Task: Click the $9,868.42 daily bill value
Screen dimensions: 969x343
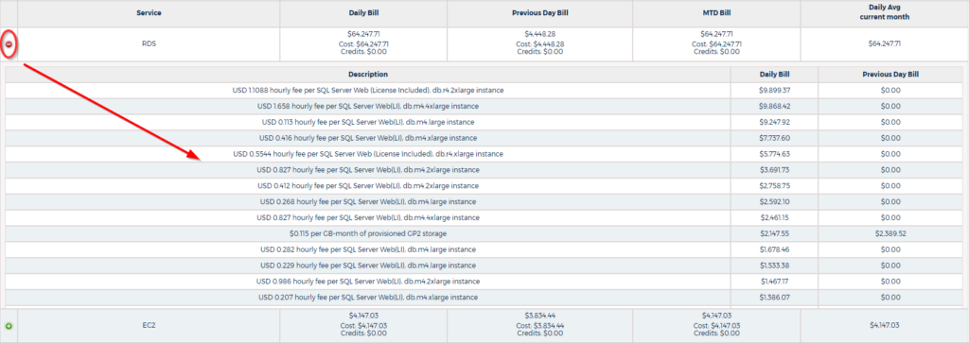Action: point(774,106)
